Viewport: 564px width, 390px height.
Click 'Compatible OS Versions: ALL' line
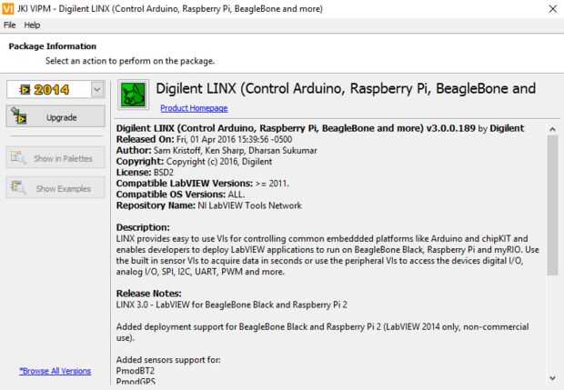pyautogui.click(x=180, y=195)
